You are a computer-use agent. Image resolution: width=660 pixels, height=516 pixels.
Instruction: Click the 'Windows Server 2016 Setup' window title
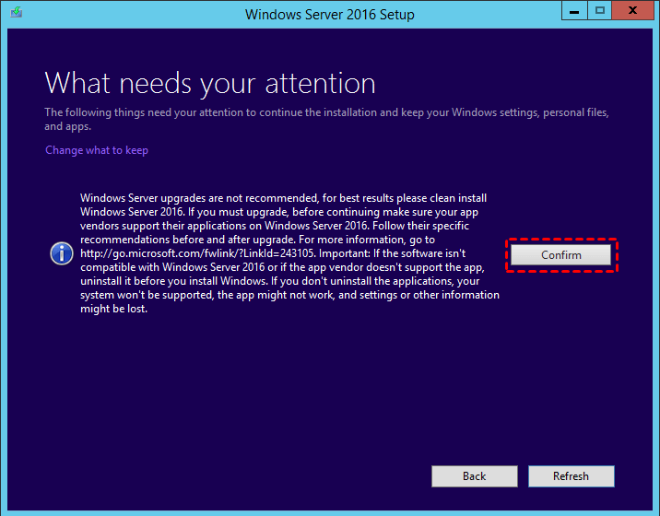tap(329, 15)
